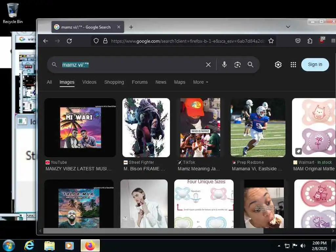This screenshot has width=336, height=252.
Task: Reload the current page
Action: tap(69, 41)
